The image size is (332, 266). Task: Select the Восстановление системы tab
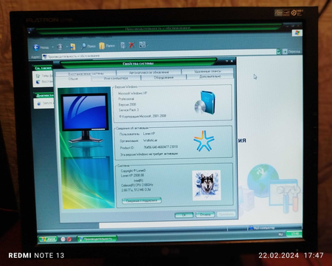[86, 73]
